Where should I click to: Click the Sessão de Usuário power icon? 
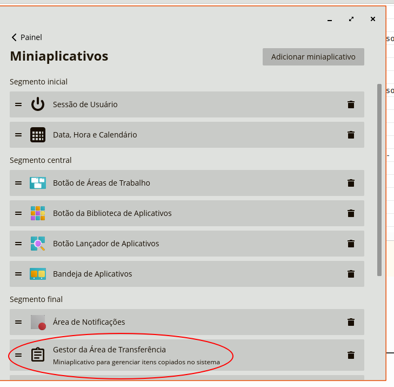38,104
